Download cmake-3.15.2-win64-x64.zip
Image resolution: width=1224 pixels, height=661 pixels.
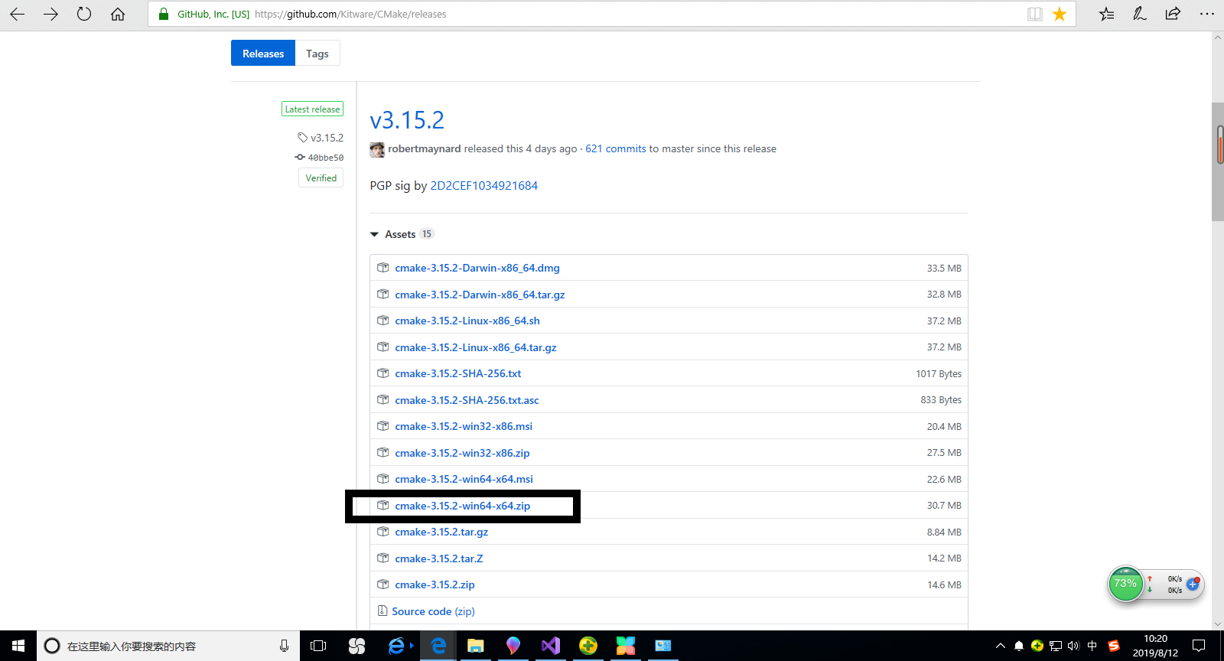462,506
